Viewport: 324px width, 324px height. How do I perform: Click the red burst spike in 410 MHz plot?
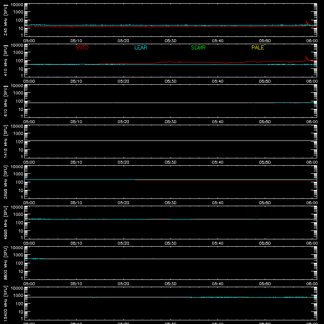point(307,58)
